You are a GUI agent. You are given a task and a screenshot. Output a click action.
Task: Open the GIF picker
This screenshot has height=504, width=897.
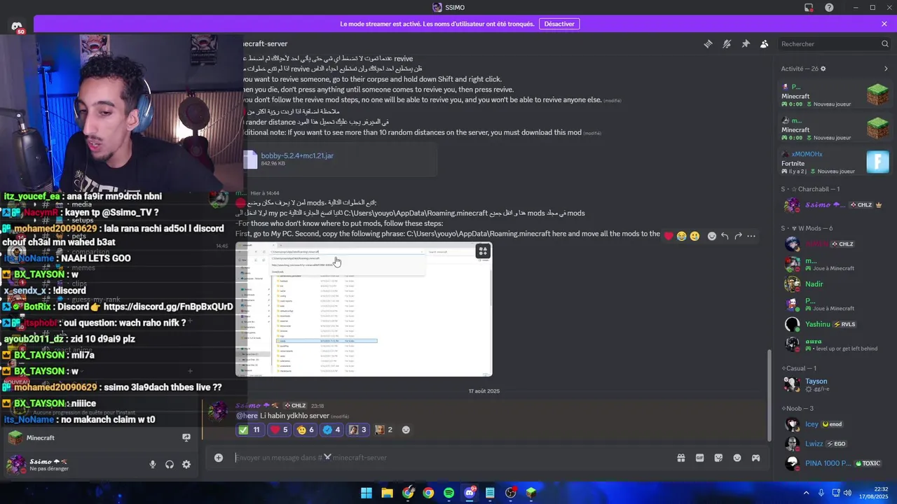[x=699, y=458]
